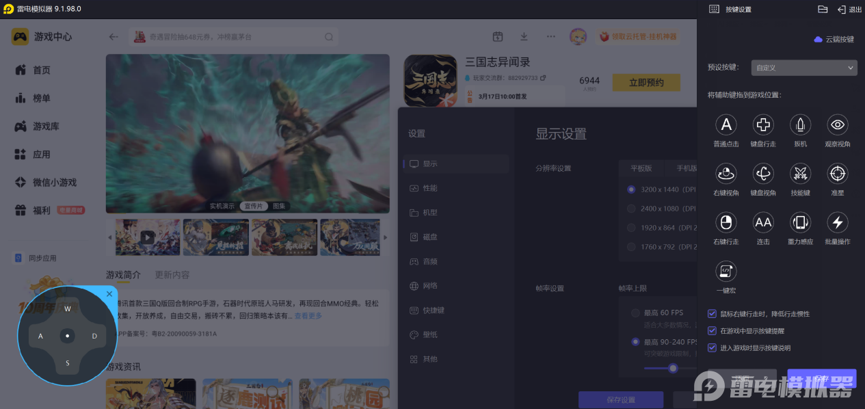Close the WASD keyboard walk overlay

[x=109, y=294]
